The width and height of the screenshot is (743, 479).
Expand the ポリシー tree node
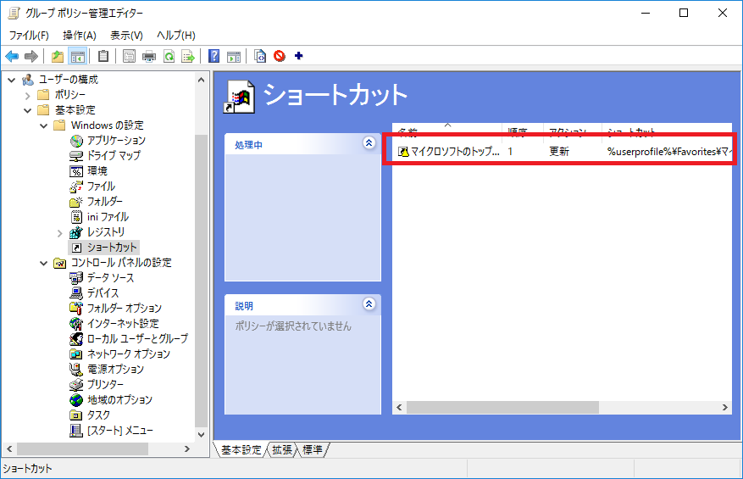28,95
